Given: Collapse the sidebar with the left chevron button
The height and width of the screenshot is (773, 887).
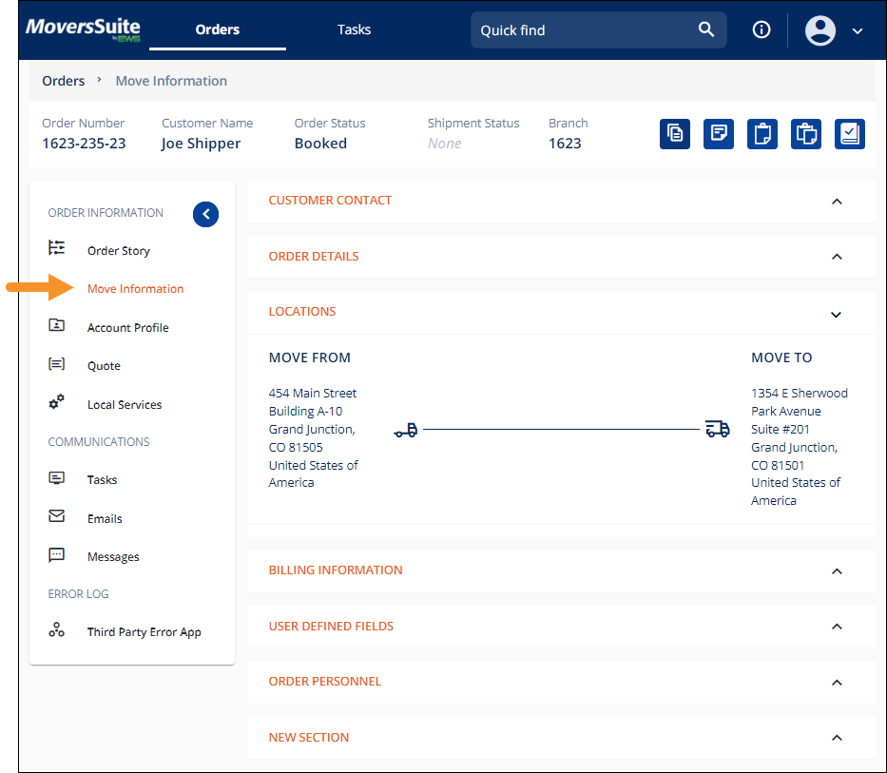Looking at the screenshot, I should click(x=205, y=214).
